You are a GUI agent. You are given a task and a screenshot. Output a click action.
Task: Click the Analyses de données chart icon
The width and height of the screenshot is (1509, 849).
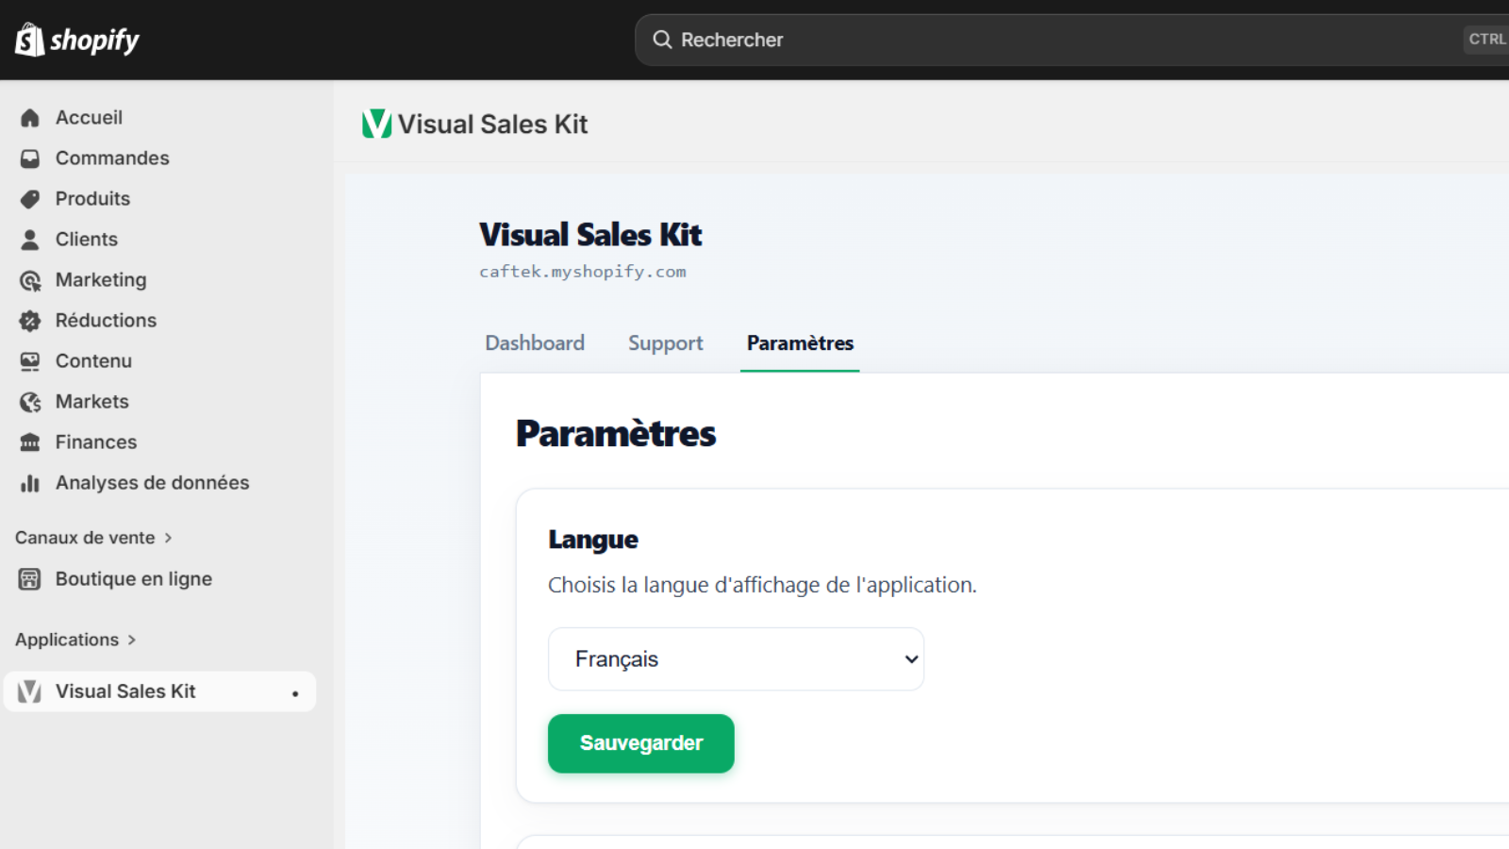[30, 483]
